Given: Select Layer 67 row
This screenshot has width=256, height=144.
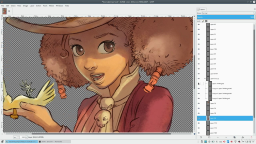Looking at the screenshot, I should (225, 64).
